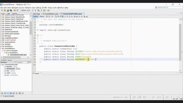Image resolution: width=183 pixels, height=103 pixels.
Task: Select the URL : String member
Action: click(11, 71)
